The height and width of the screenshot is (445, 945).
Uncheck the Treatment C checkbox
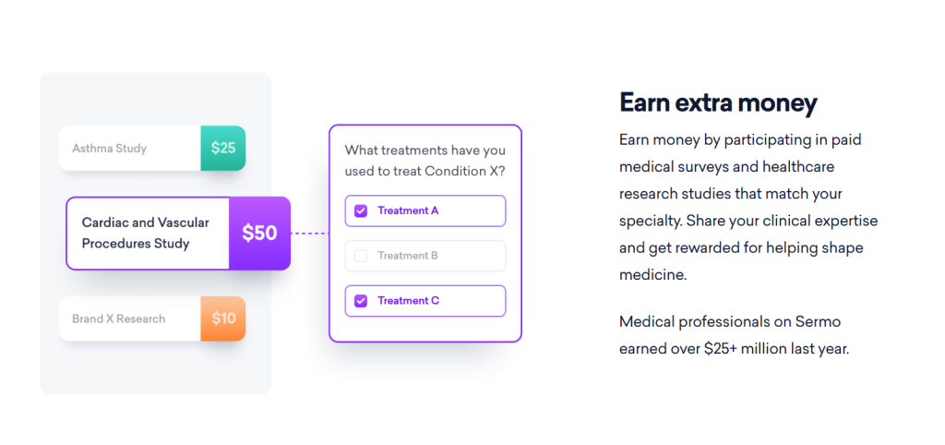point(361,300)
